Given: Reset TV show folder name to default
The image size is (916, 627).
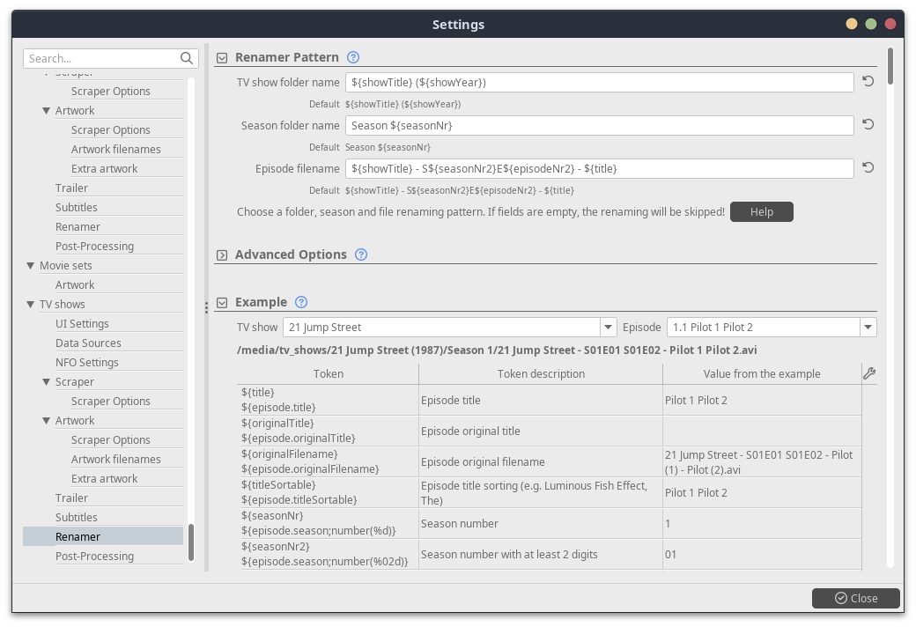Looking at the screenshot, I should pyautogui.click(x=868, y=82).
